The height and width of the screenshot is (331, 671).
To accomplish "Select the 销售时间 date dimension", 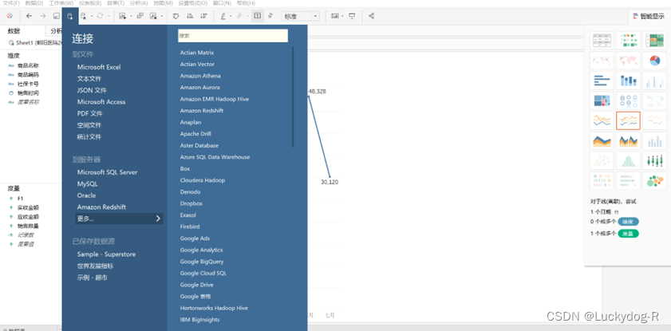I will (x=28, y=93).
